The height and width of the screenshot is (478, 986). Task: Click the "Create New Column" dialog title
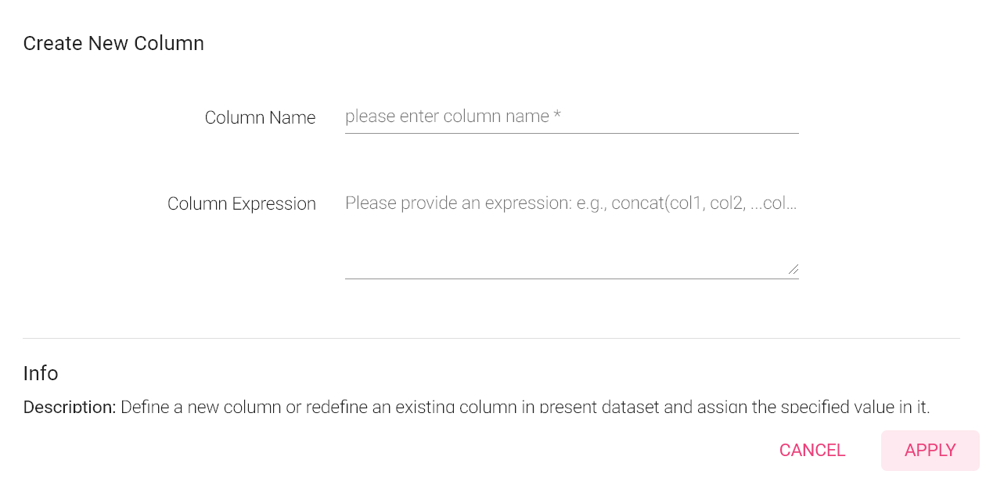point(113,44)
